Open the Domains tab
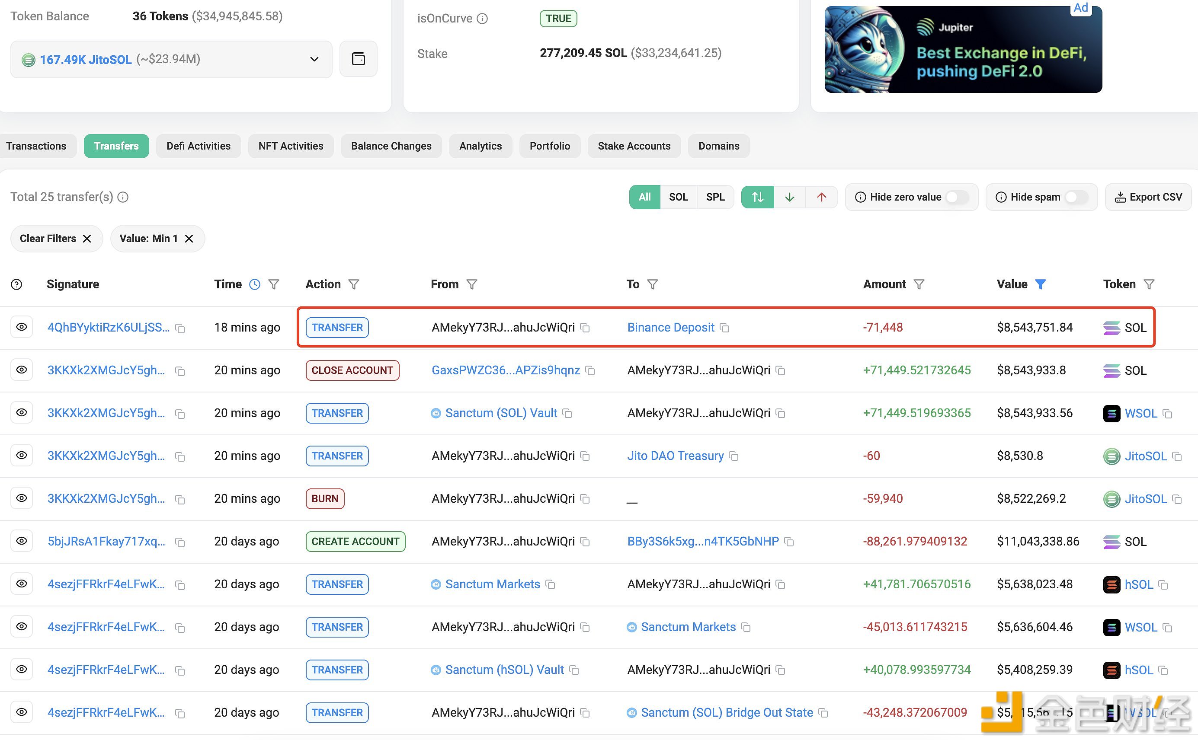This screenshot has height=740, width=1198. (x=719, y=147)
